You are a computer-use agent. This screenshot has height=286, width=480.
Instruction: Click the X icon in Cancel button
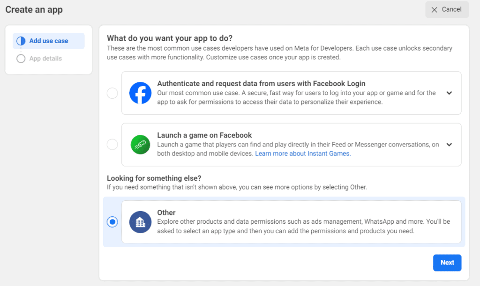pos(435,10)
